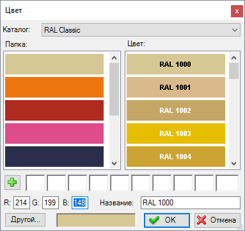Choose color RAL 1002
The width and height of the screenshot is (245, 231).
click(x=176, y=110)
